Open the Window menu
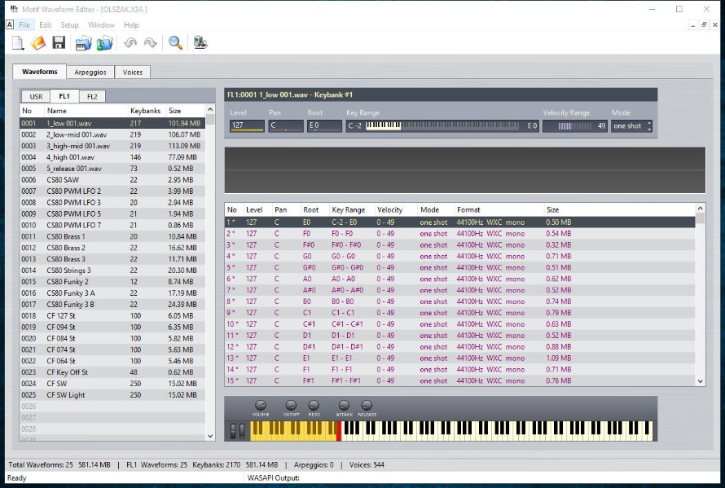This screenshot has height=488, width=725. [101, 25]
